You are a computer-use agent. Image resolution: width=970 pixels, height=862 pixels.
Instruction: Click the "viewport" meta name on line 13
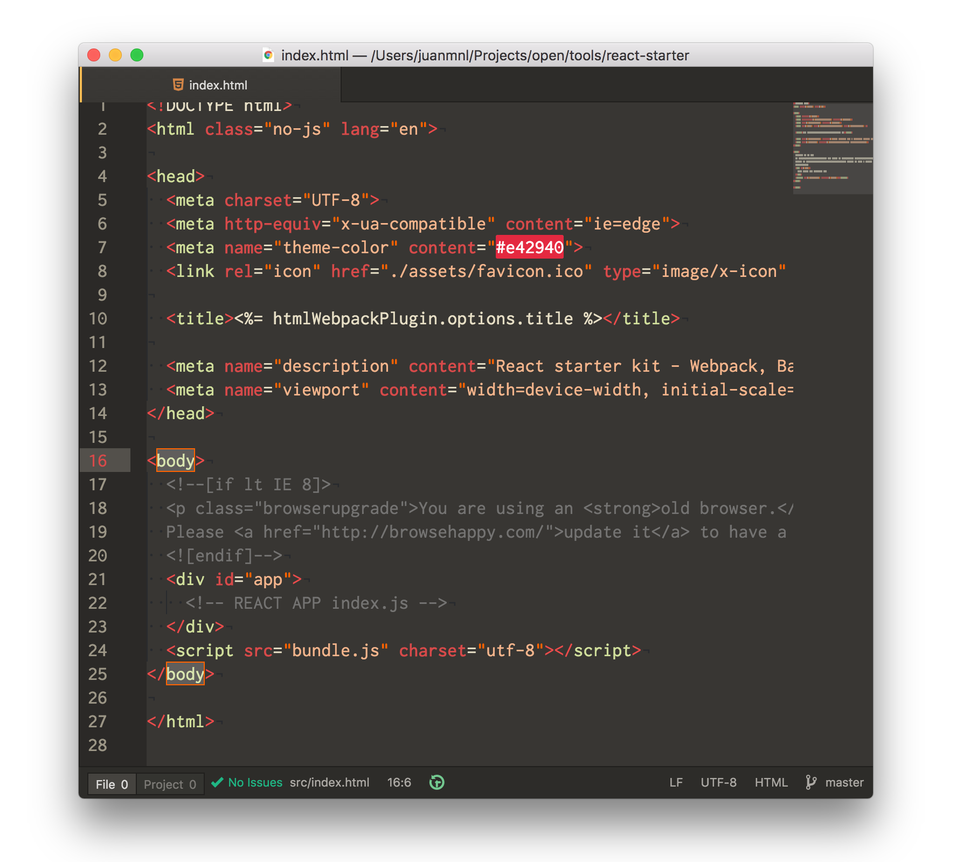[x=321, y=390]
